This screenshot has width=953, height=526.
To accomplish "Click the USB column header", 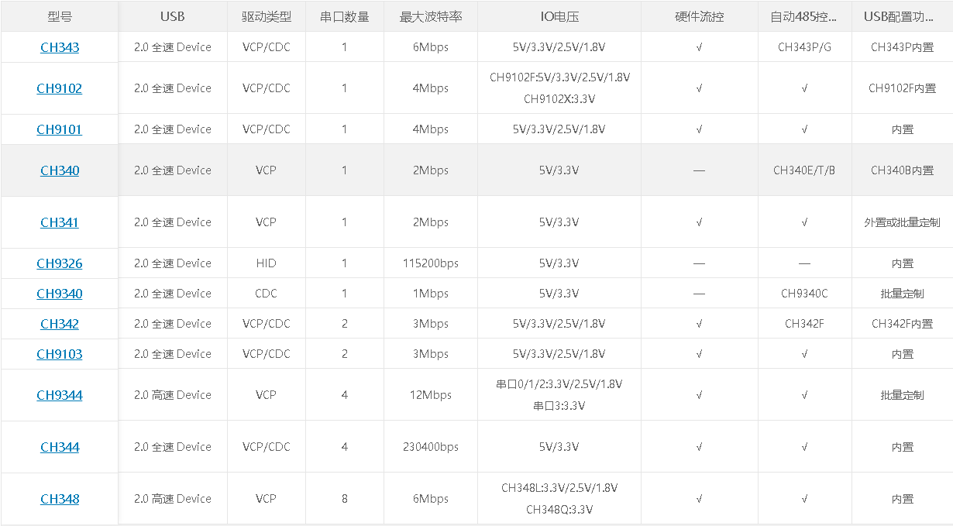I will 173,16.
